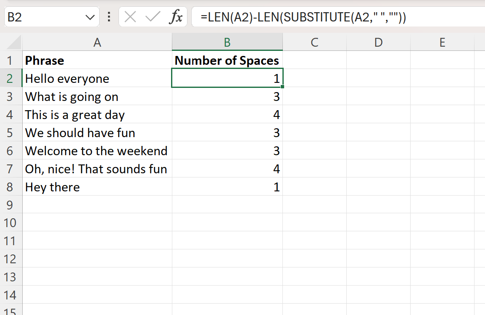Expand column A by clicking its header
Screen dimensions: 485x315
coord(97,42)
